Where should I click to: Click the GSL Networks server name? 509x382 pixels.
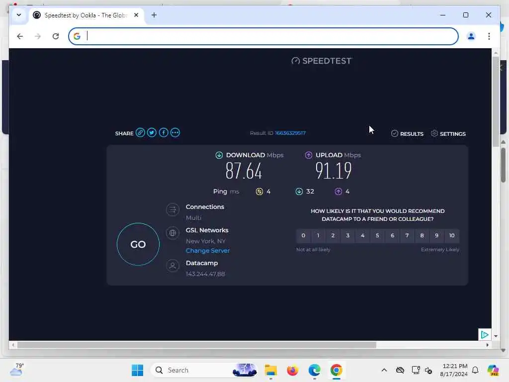click(x=207, y=230)
